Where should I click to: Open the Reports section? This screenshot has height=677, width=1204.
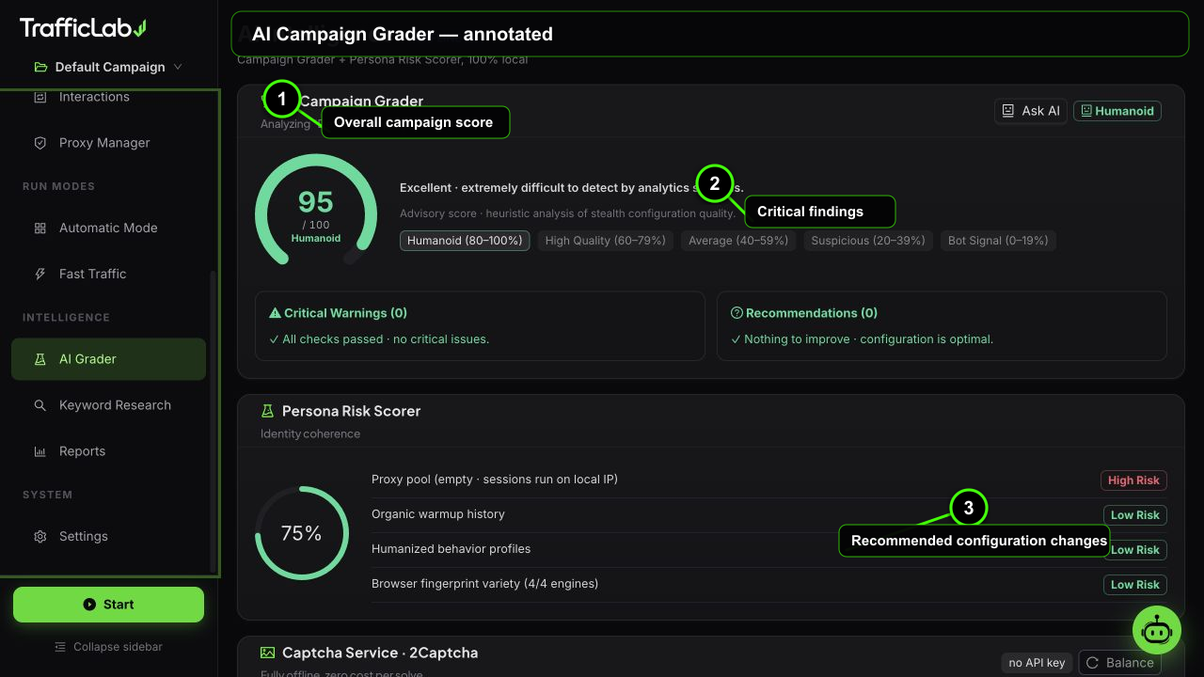click(x=108, y=451)
